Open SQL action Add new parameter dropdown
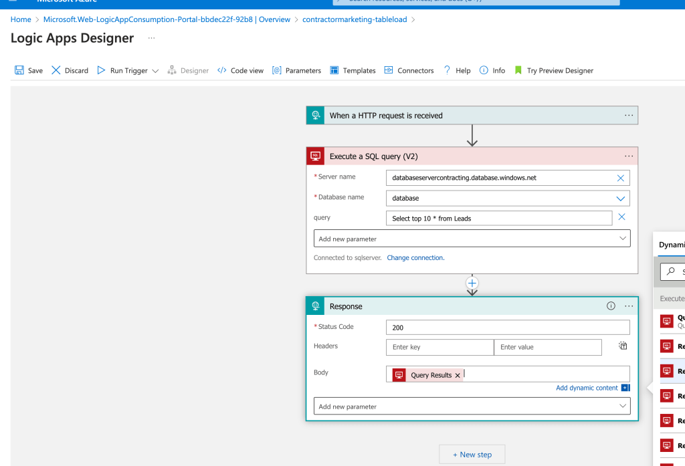685x466 pixels. point(472,239)
